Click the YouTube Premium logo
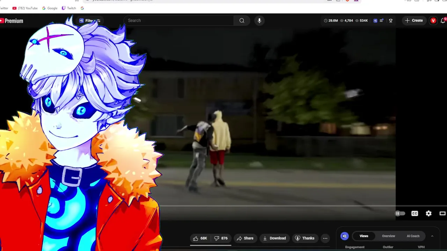Viewport: 447px width, 251px height. 12,21
